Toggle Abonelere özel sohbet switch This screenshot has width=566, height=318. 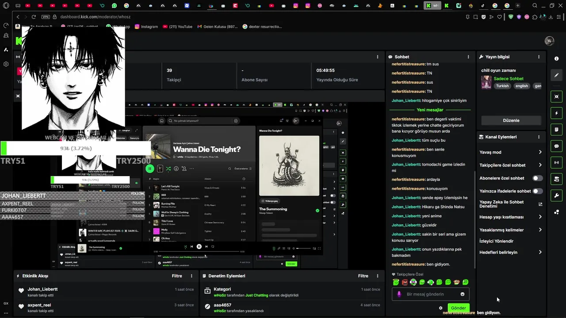pos(537,178)
